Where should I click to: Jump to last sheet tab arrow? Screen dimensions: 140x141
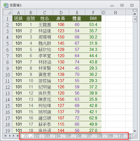pyautogui.click(x=18, y=136)
